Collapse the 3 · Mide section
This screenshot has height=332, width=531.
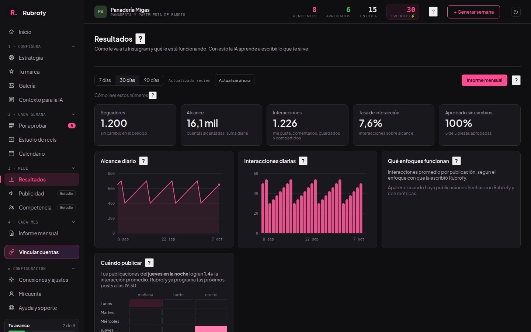click(x=73, y=168)
